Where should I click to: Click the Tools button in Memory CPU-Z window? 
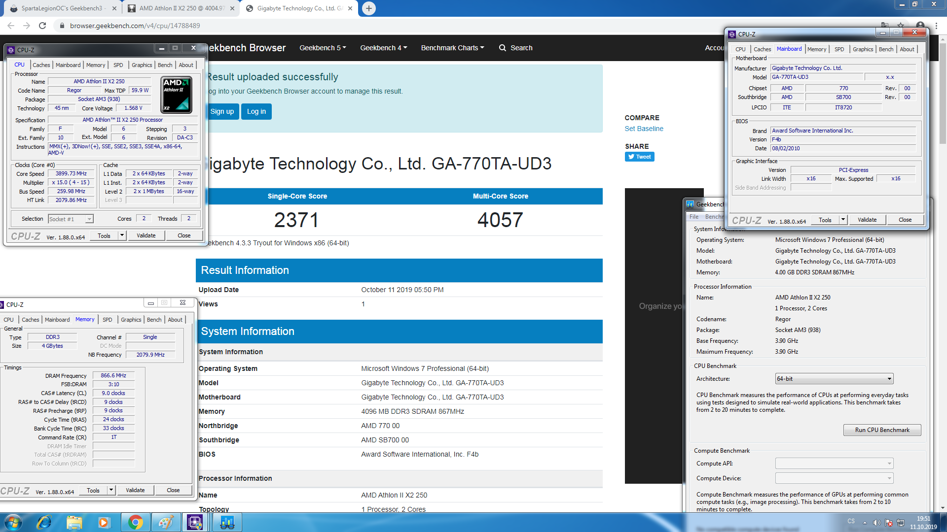pos(93,490)
